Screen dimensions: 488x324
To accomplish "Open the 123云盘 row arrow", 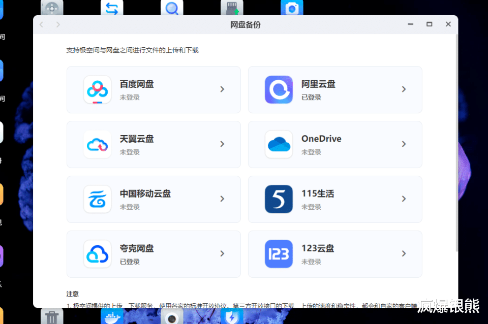I will click(x=404, y=253).
